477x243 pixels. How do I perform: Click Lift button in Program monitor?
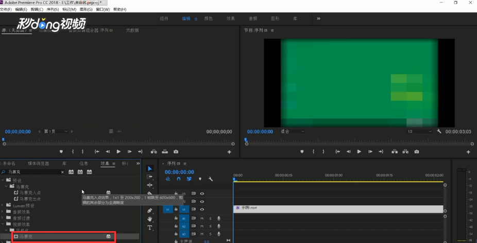click(395, 151)
